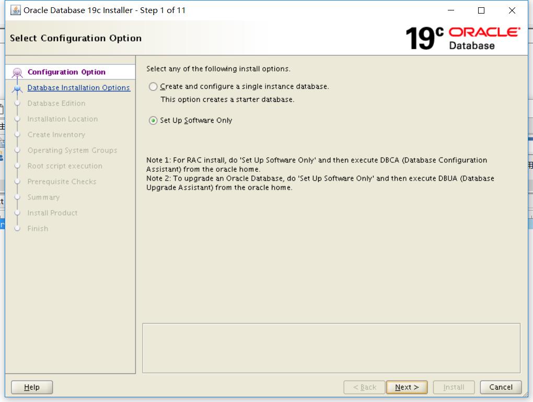533x402 pixels.
Task: Click the Help button
Action: tap(31, 387)
